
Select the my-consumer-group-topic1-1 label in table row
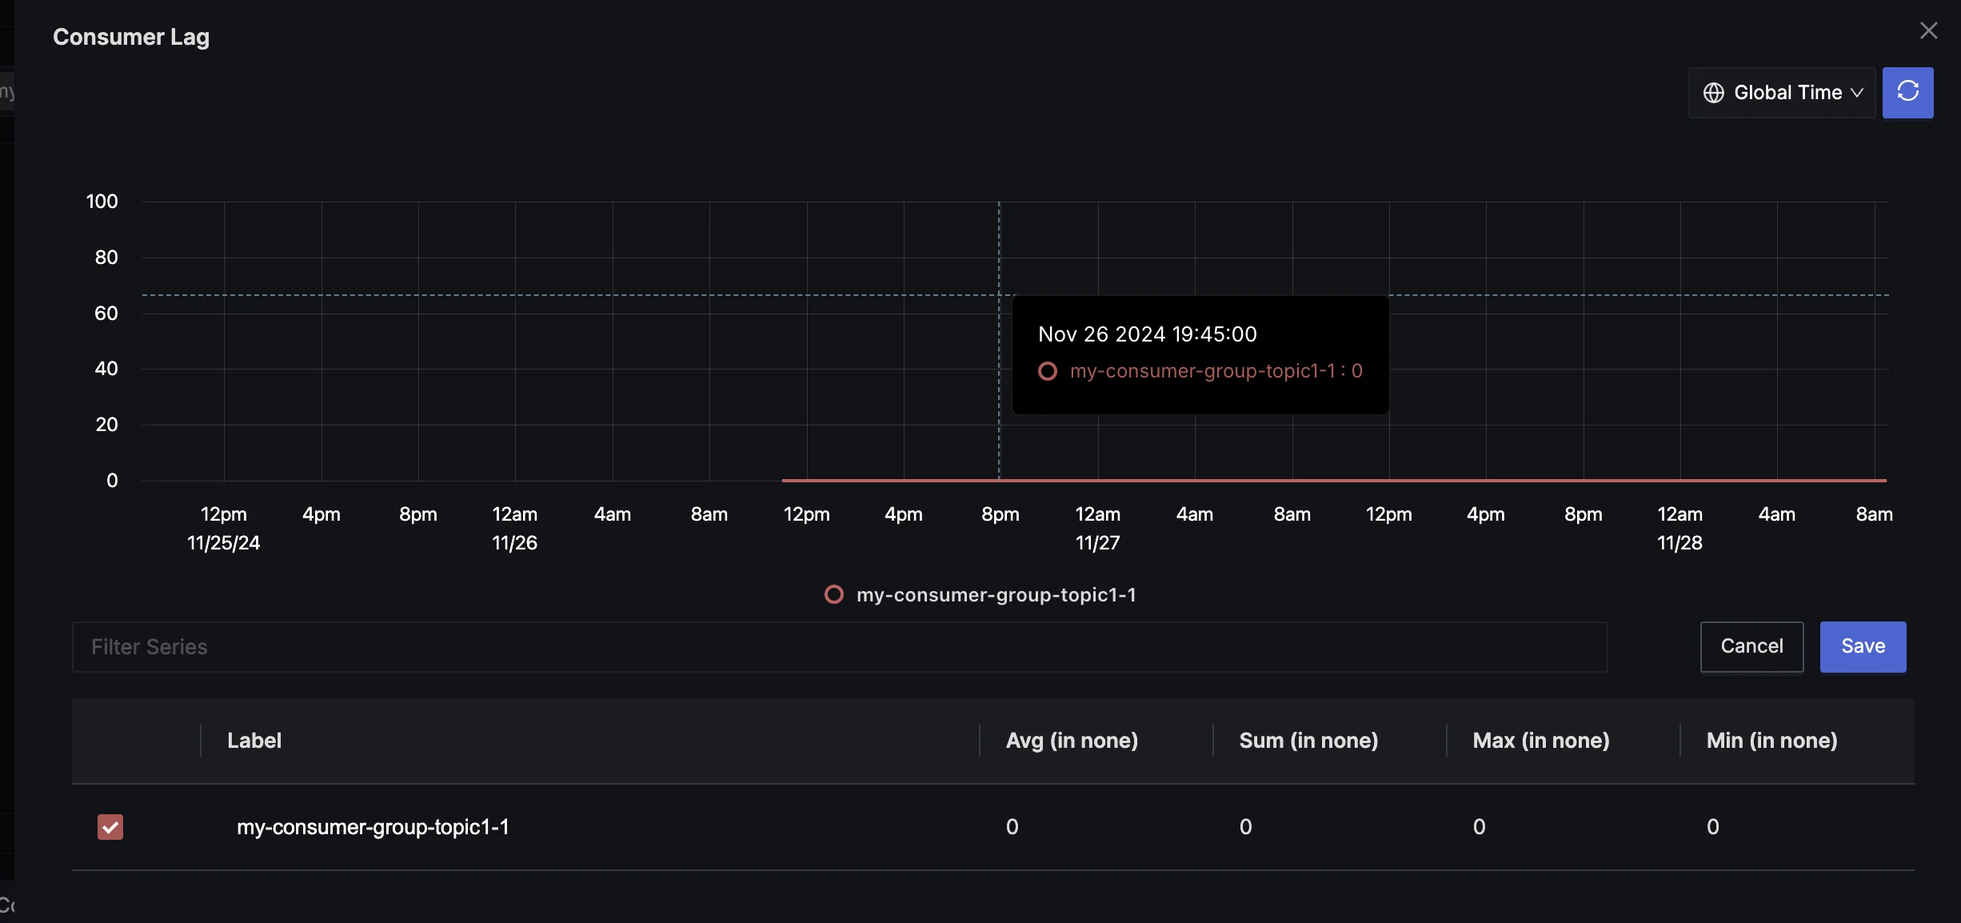click(373, 827)
